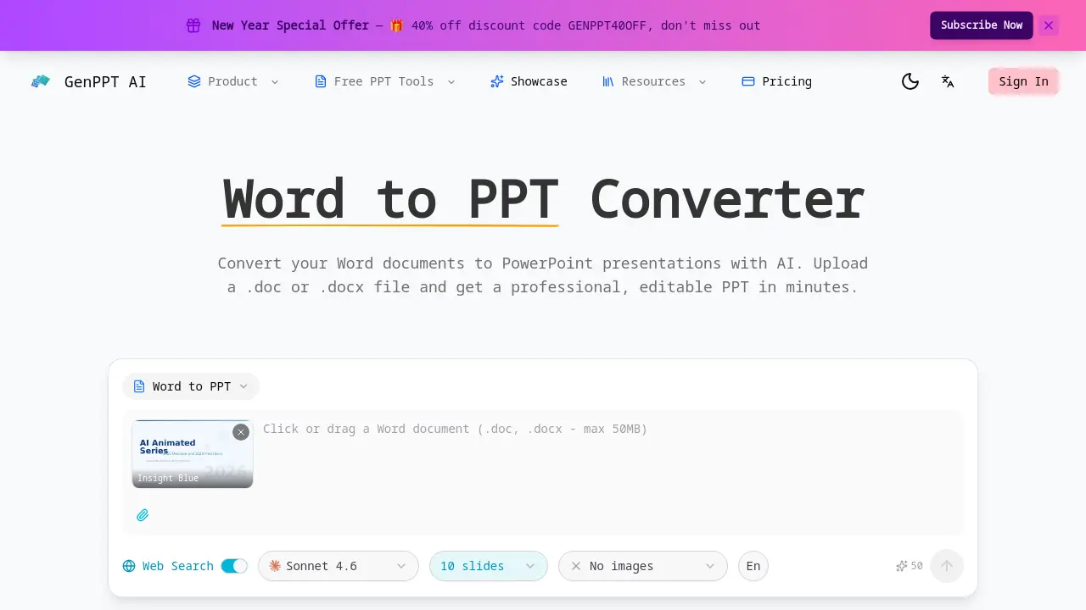Viewport: 1086px width, 610px height.
Task: Click the GenPPT AI brand name
Action: pyautogui.click(x=105, y=81)
